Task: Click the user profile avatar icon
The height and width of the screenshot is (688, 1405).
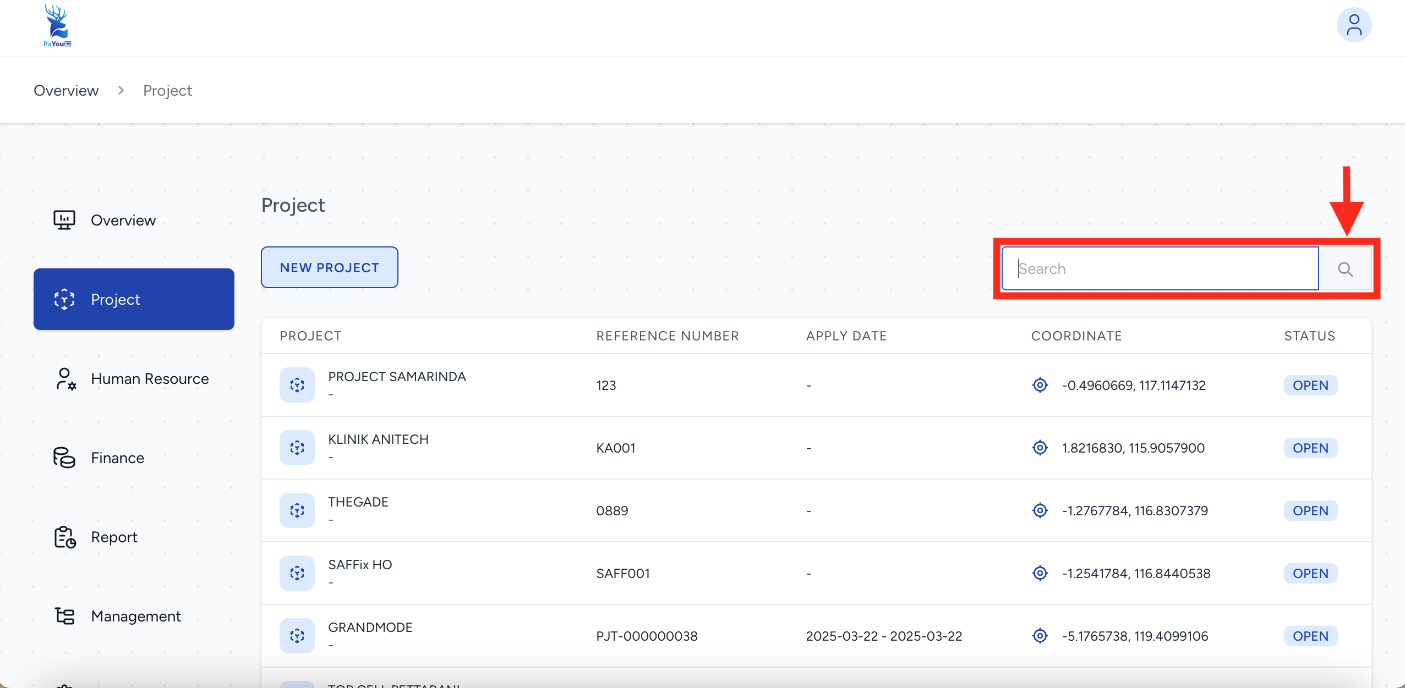Action: 1353,25
